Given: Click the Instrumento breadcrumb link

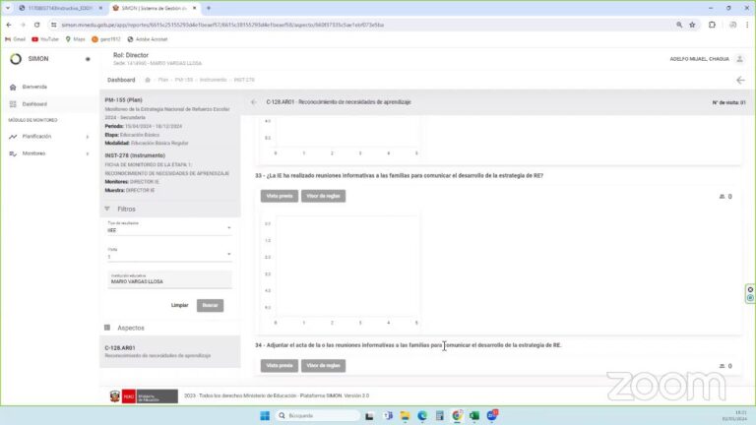Looking at the screenshot, I should [x=213, y=80].
